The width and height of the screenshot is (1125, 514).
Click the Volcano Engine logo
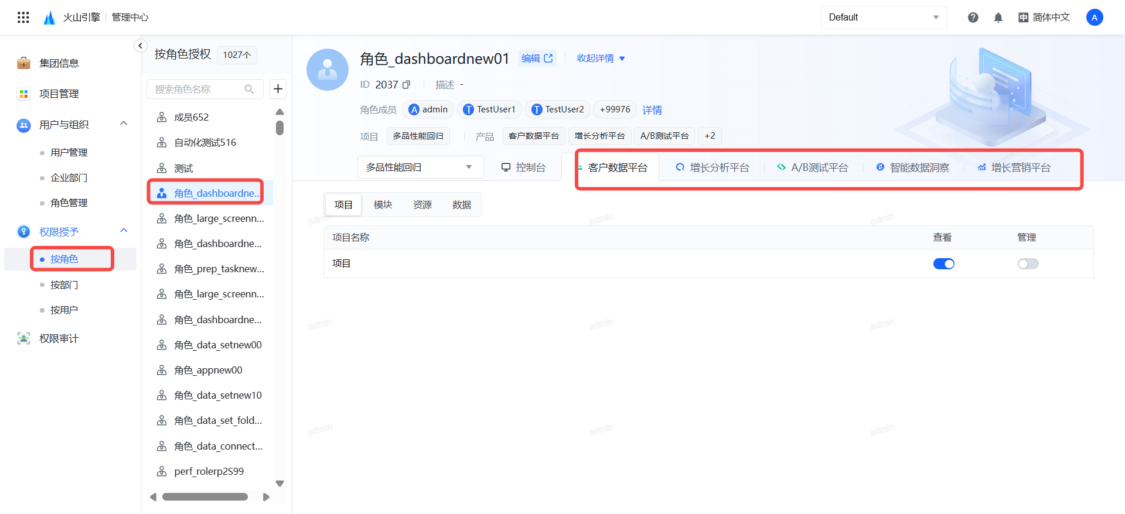(x=49, y=18)
